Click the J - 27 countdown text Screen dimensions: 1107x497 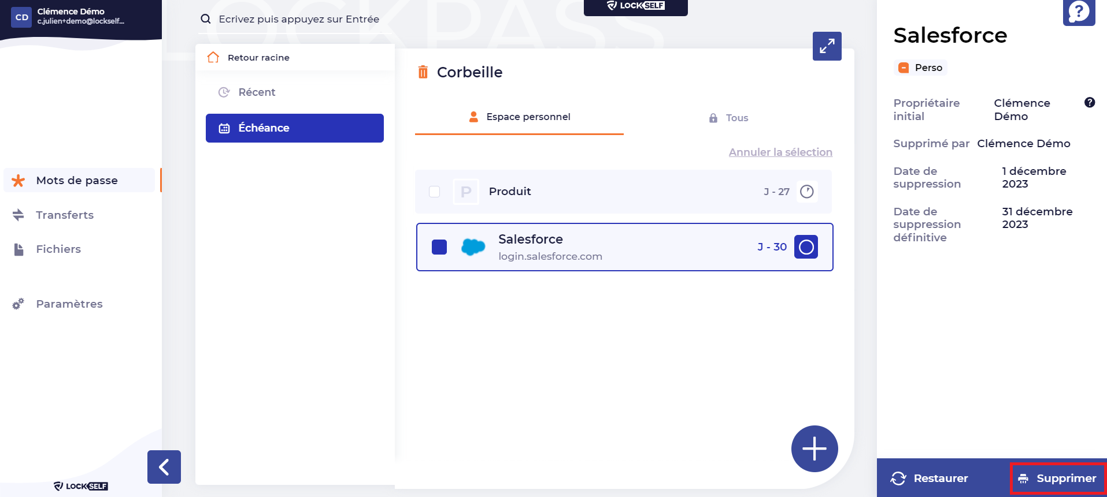776,192
